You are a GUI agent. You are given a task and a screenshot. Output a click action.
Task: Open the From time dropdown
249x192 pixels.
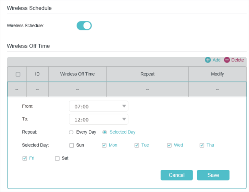[x=98, y=106]
